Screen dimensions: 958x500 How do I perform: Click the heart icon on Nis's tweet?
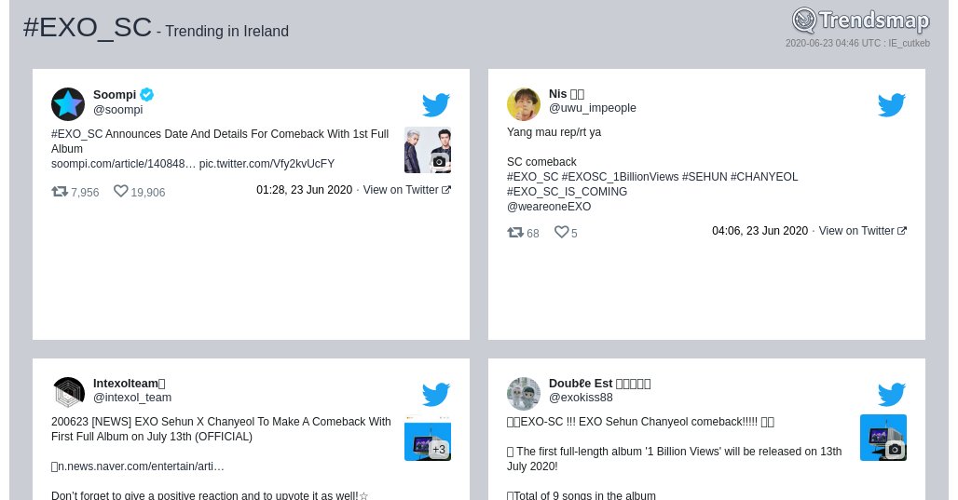(x=562, y=232)
